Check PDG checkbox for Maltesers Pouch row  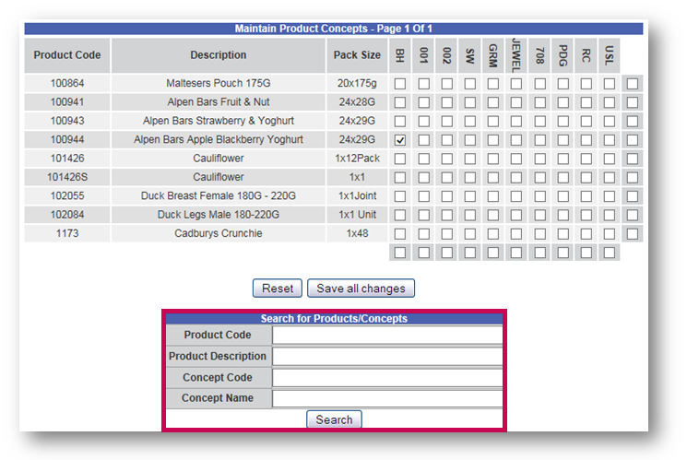563,84
